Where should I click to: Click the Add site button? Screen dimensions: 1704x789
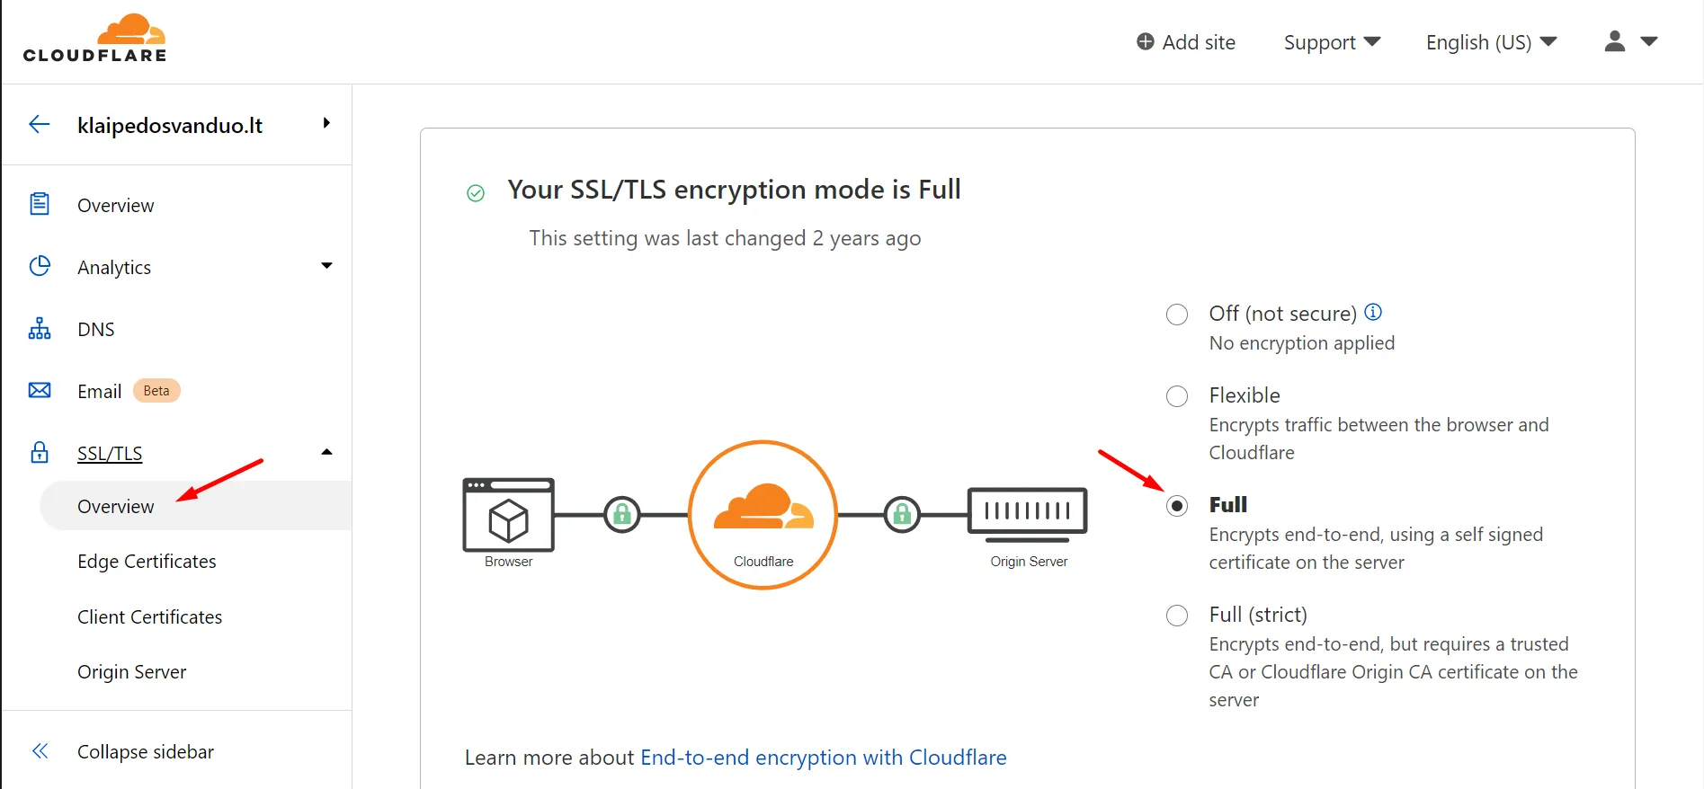pos(1186,42)
